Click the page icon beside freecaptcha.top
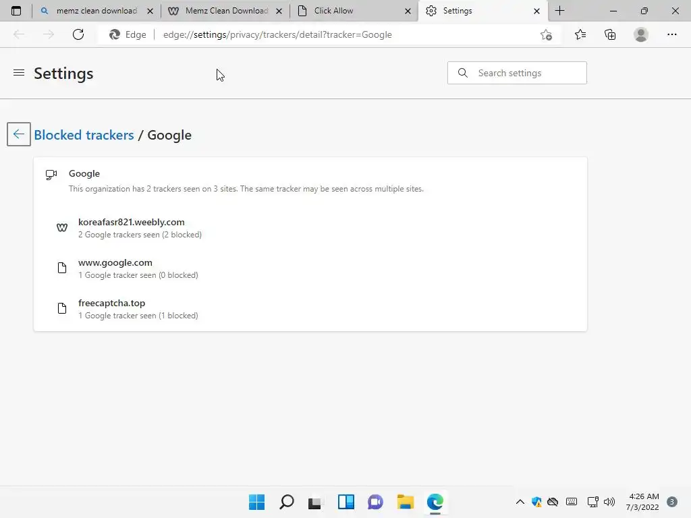691x518 pixels. (x=62, y=308)
